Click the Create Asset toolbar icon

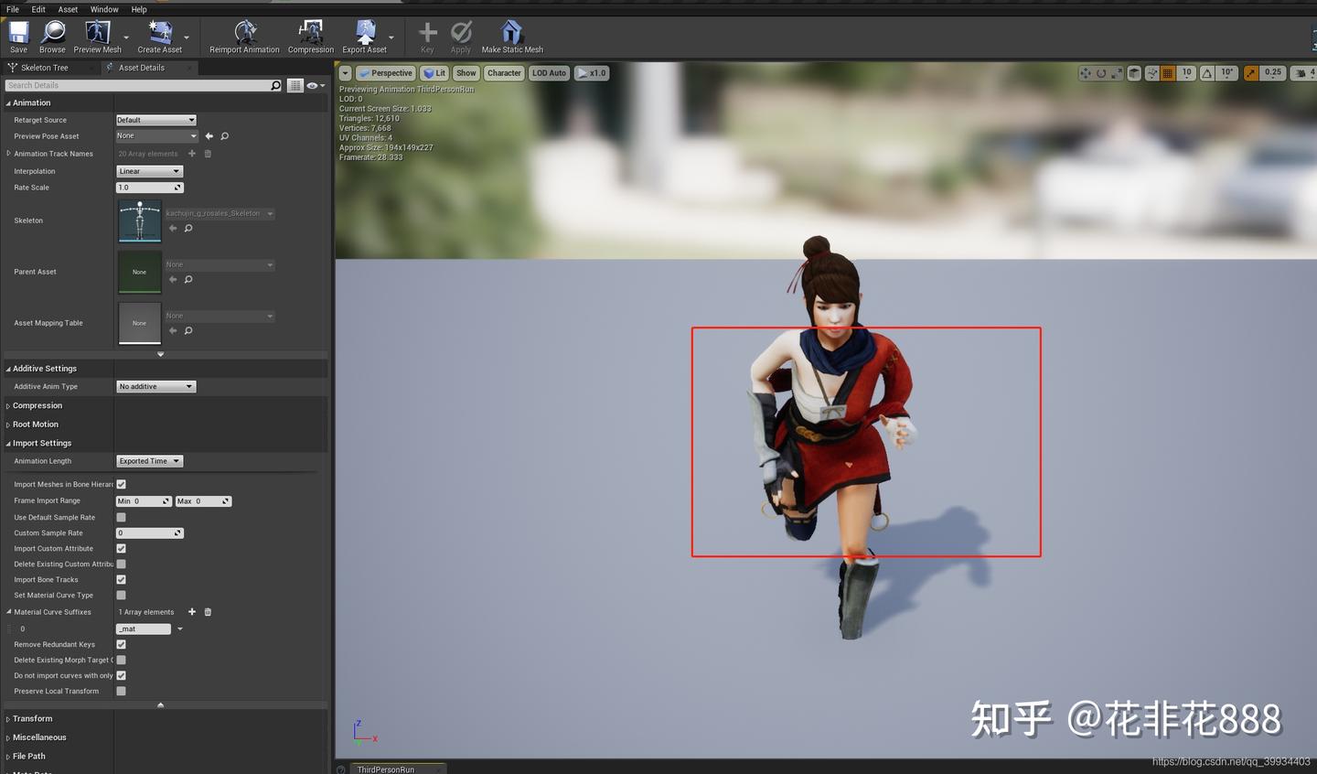[x=160, y=35]
